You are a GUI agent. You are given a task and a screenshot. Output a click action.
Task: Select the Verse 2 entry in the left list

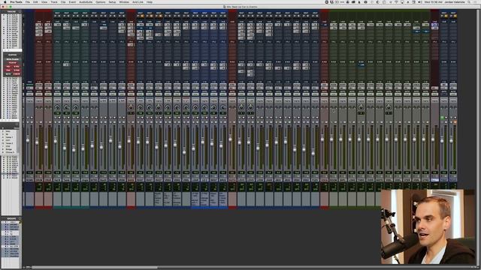pos(9,143)
